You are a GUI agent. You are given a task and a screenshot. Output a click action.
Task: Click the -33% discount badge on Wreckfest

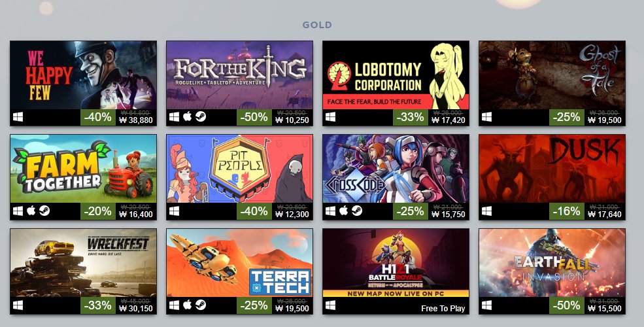98,305
